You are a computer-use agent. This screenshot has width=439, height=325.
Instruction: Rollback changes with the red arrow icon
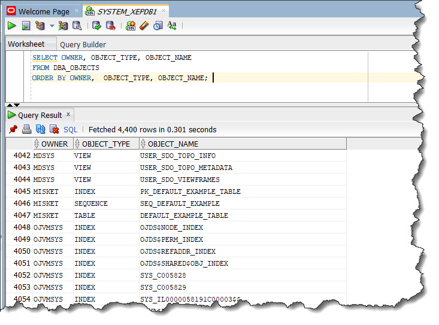111,26
